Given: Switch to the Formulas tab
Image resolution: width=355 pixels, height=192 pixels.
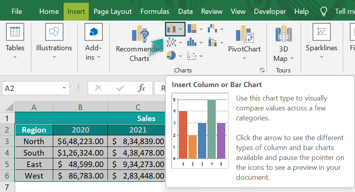Looking at the screenshot, I should pyautogui.click(x=155, y=11).
